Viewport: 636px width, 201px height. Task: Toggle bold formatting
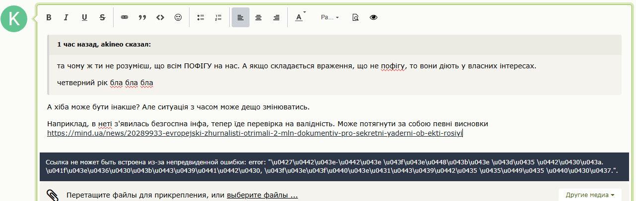tap(49, 17)
